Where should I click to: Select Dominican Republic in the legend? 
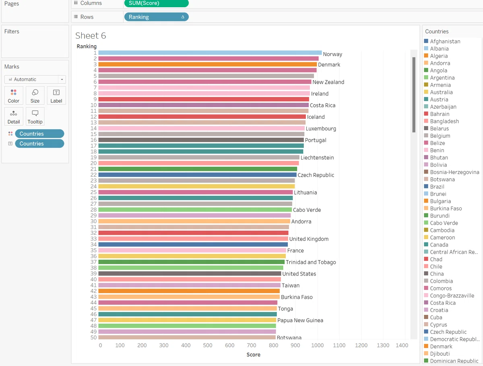pos(454,361)
